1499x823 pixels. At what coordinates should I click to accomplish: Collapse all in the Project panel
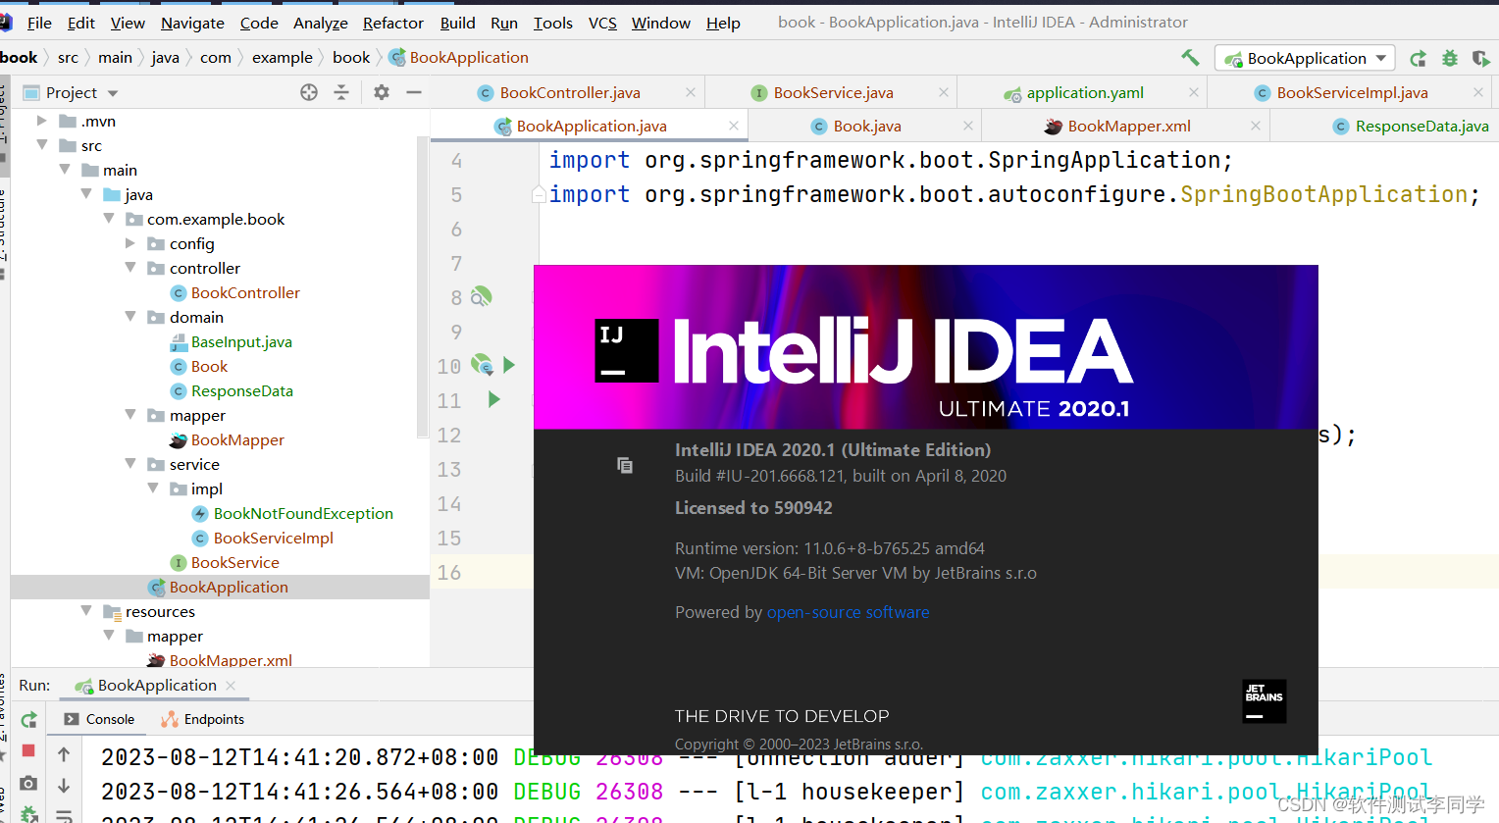tap(341, 92)
